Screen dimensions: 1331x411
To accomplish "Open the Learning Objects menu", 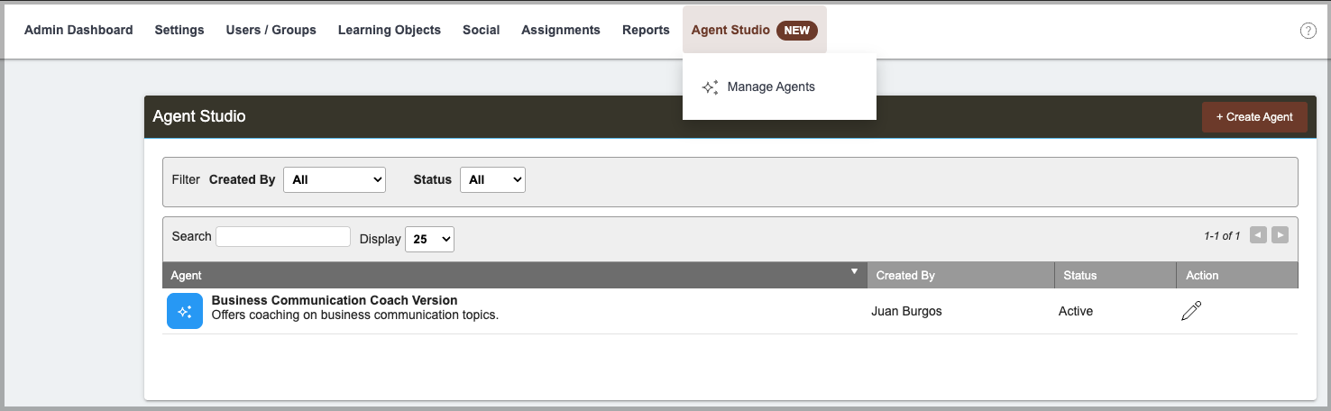I will pyautogui.click(x=390, y=30).
